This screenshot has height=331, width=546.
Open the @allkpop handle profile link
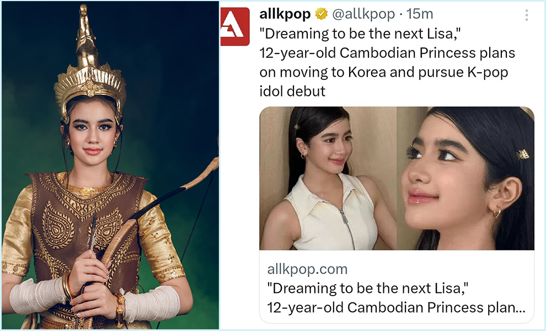[x=363, y=14]
